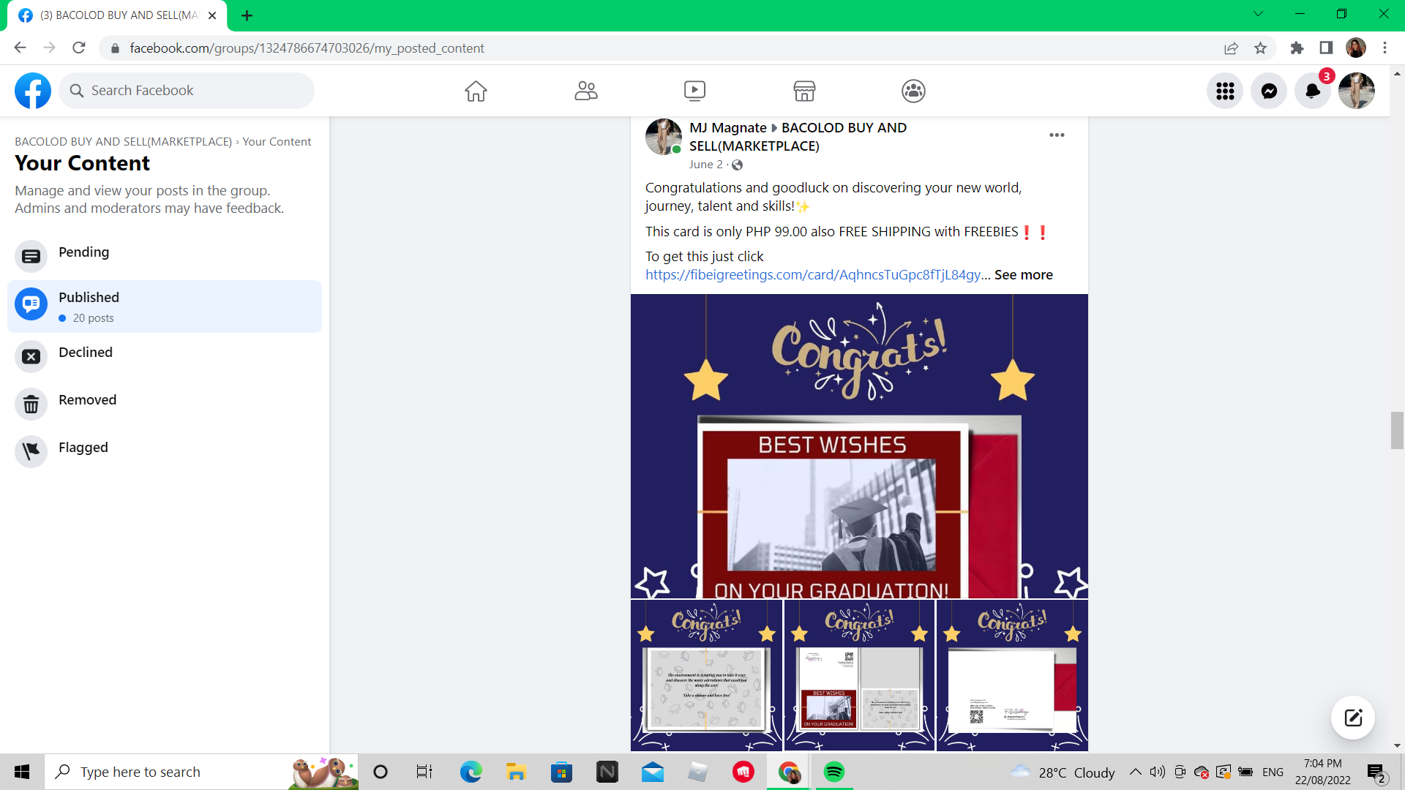The width and height of the screenshot is (1405, 790).
Task: Open the Marketplace storefront icon
Action: pyautogui.click(x=804, y=91)
